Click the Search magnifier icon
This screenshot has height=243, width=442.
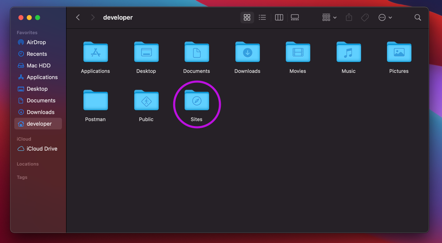tap(418, 17)
